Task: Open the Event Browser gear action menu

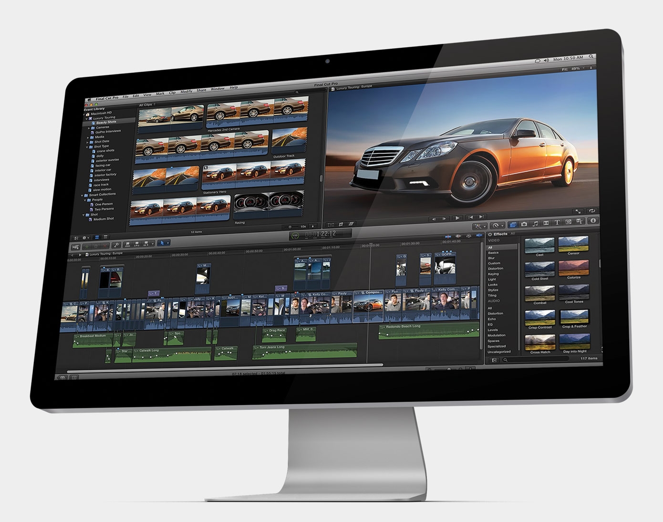Action: pyautogui.click(x=86, y=238)
